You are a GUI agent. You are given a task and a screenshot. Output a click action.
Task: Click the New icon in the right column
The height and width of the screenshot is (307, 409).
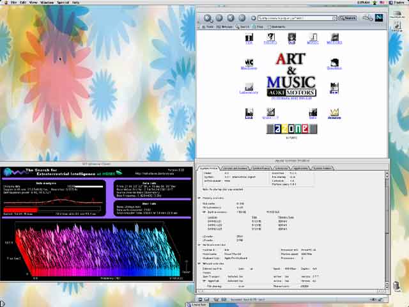pos(334,88)
